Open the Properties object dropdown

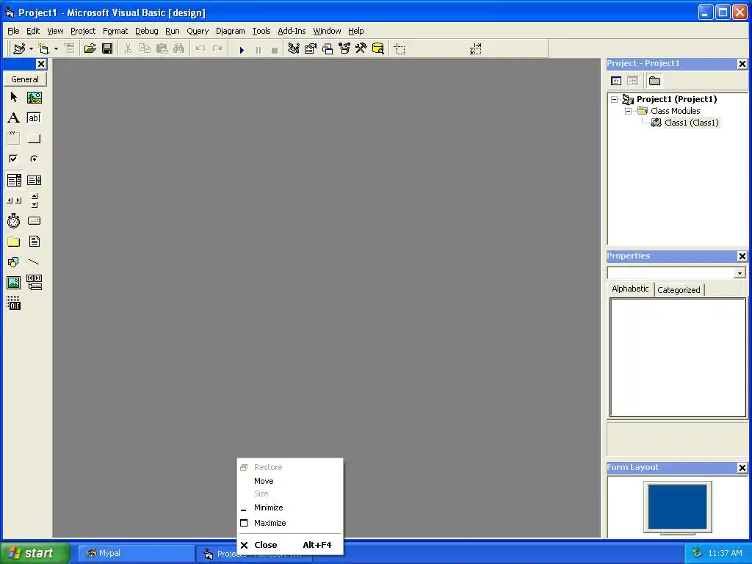click(x=740, y=273)
